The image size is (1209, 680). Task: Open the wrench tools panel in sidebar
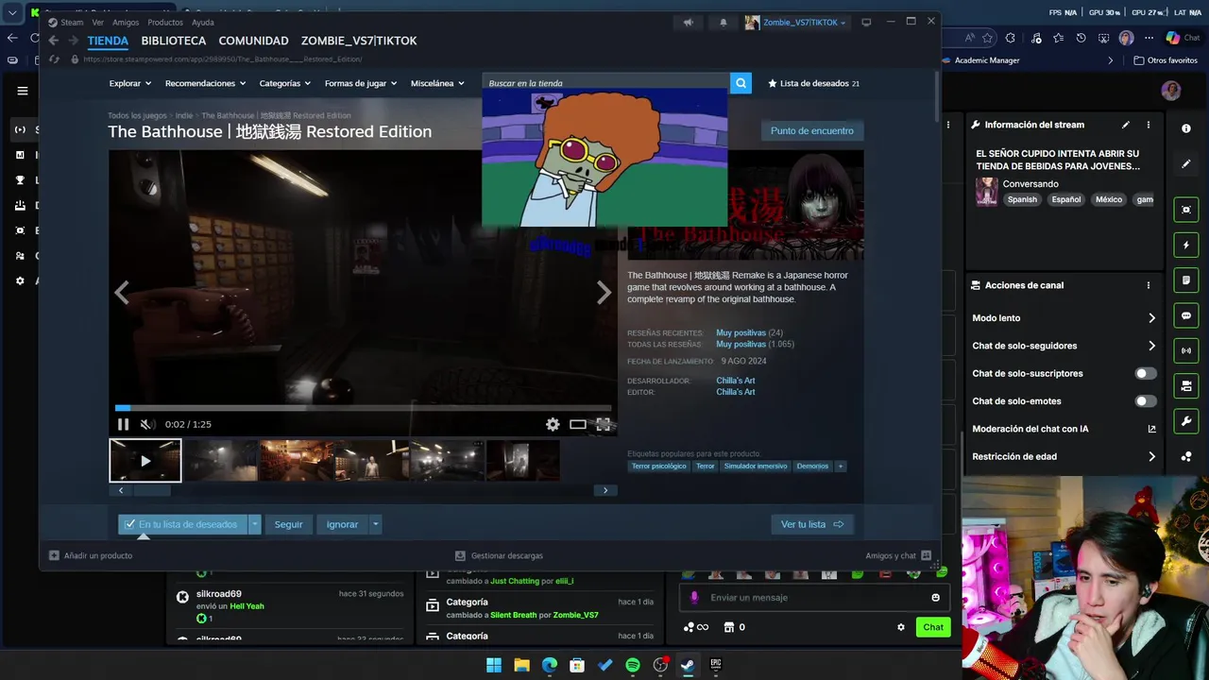coord(1186,420)
